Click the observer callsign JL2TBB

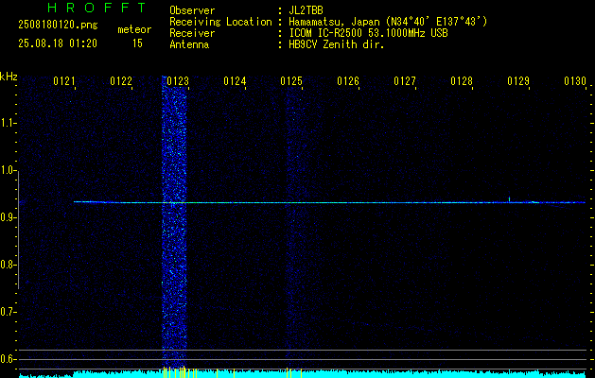(x=306, y=10)
